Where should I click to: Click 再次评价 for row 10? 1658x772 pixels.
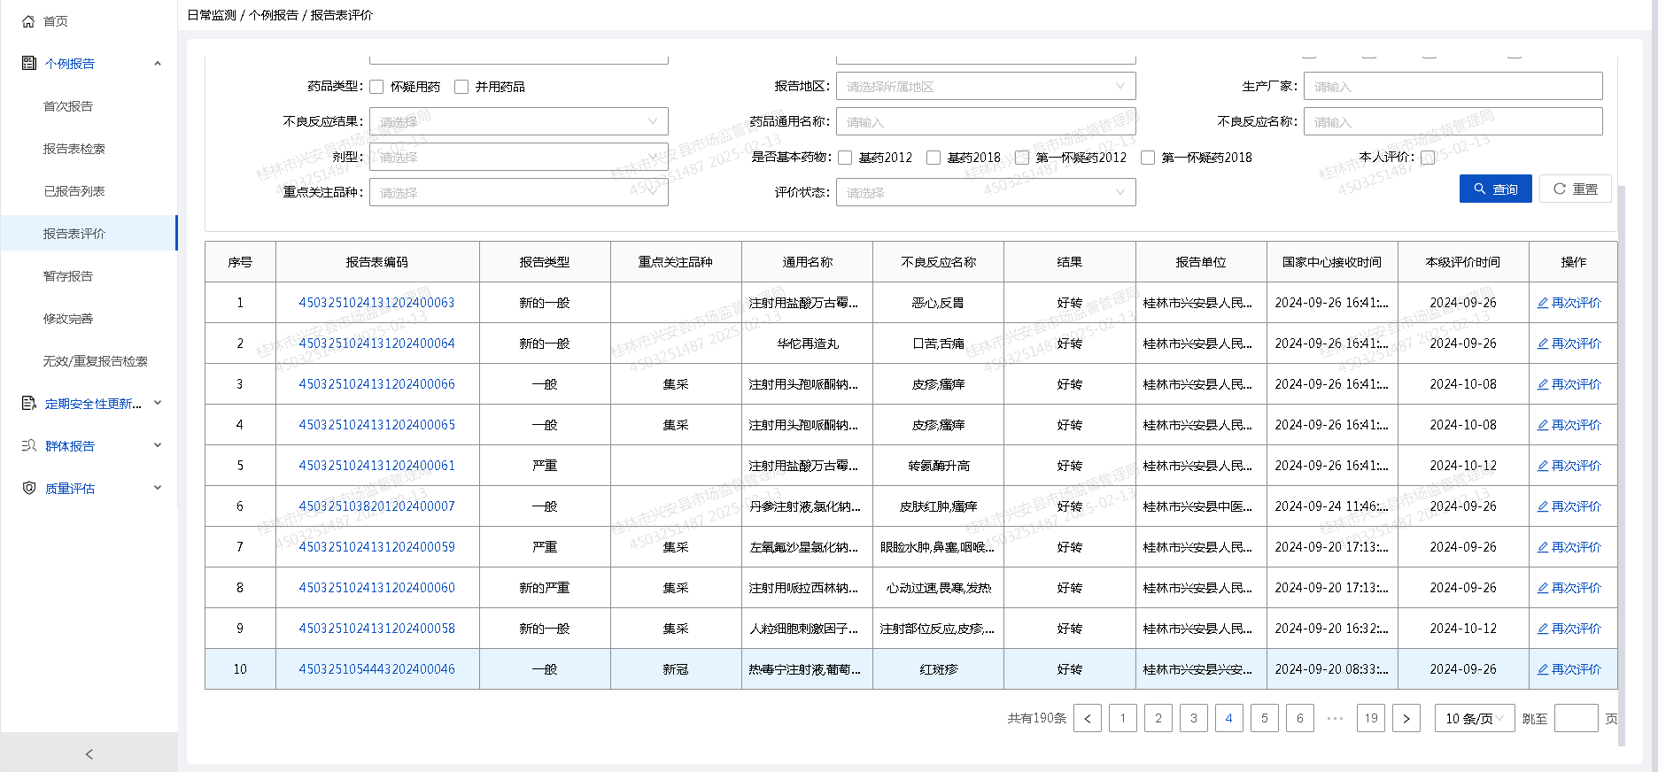1569,669
